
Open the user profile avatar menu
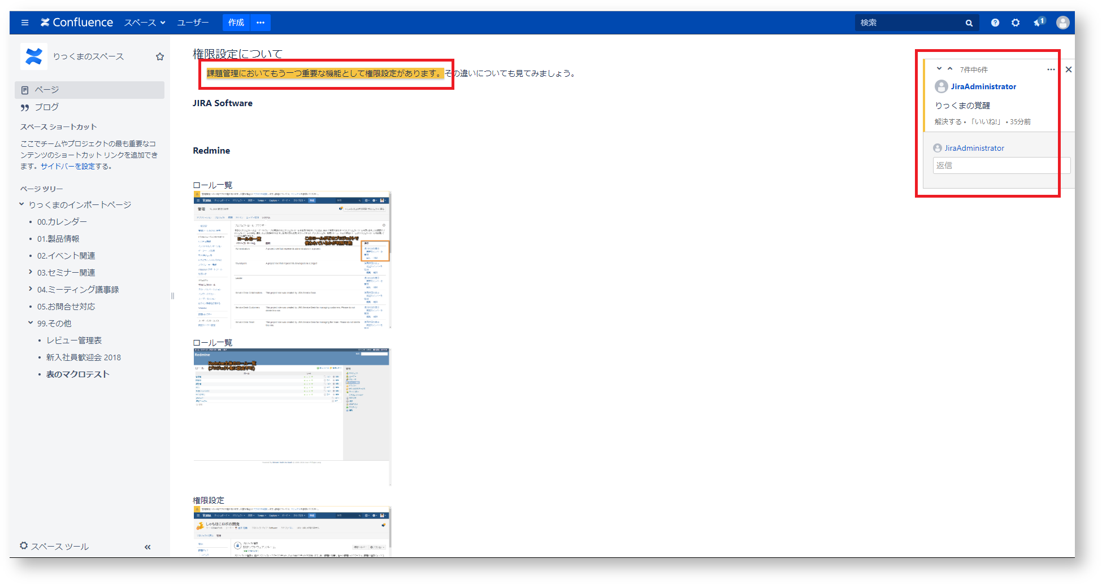click(x=1063, y=23)
